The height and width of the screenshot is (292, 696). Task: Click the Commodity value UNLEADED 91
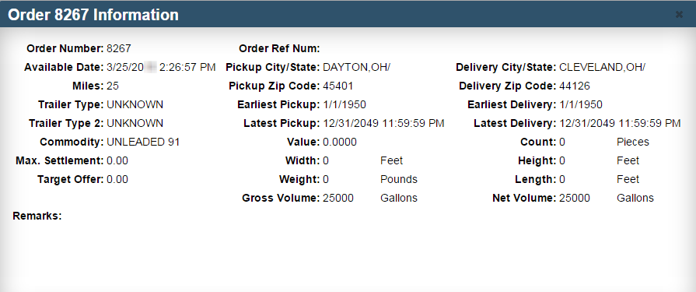(x=143, y=142)
